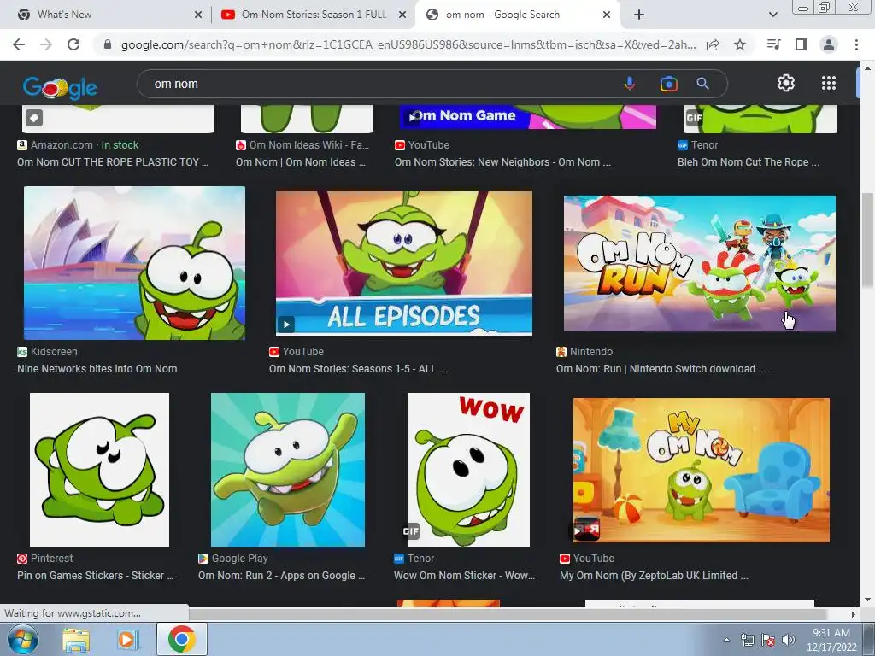Viewport: 875px width, 656px height.
Task: Click the Nintendo source label
Action: pos(591,352)
